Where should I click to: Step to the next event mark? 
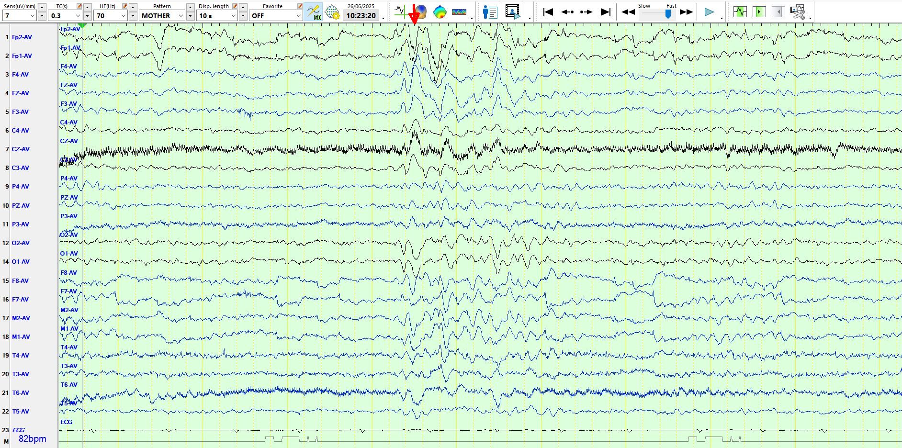(586, 12)
